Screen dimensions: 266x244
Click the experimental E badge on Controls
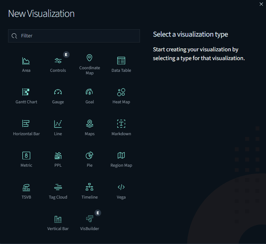click(66, 55)
